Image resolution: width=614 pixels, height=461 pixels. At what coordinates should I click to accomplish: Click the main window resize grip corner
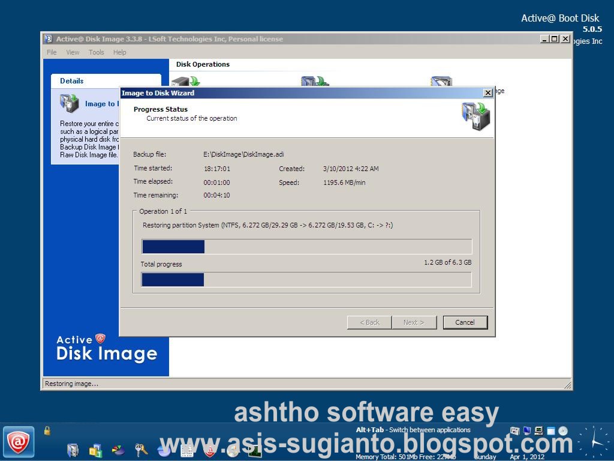click(x=567, y=385)
